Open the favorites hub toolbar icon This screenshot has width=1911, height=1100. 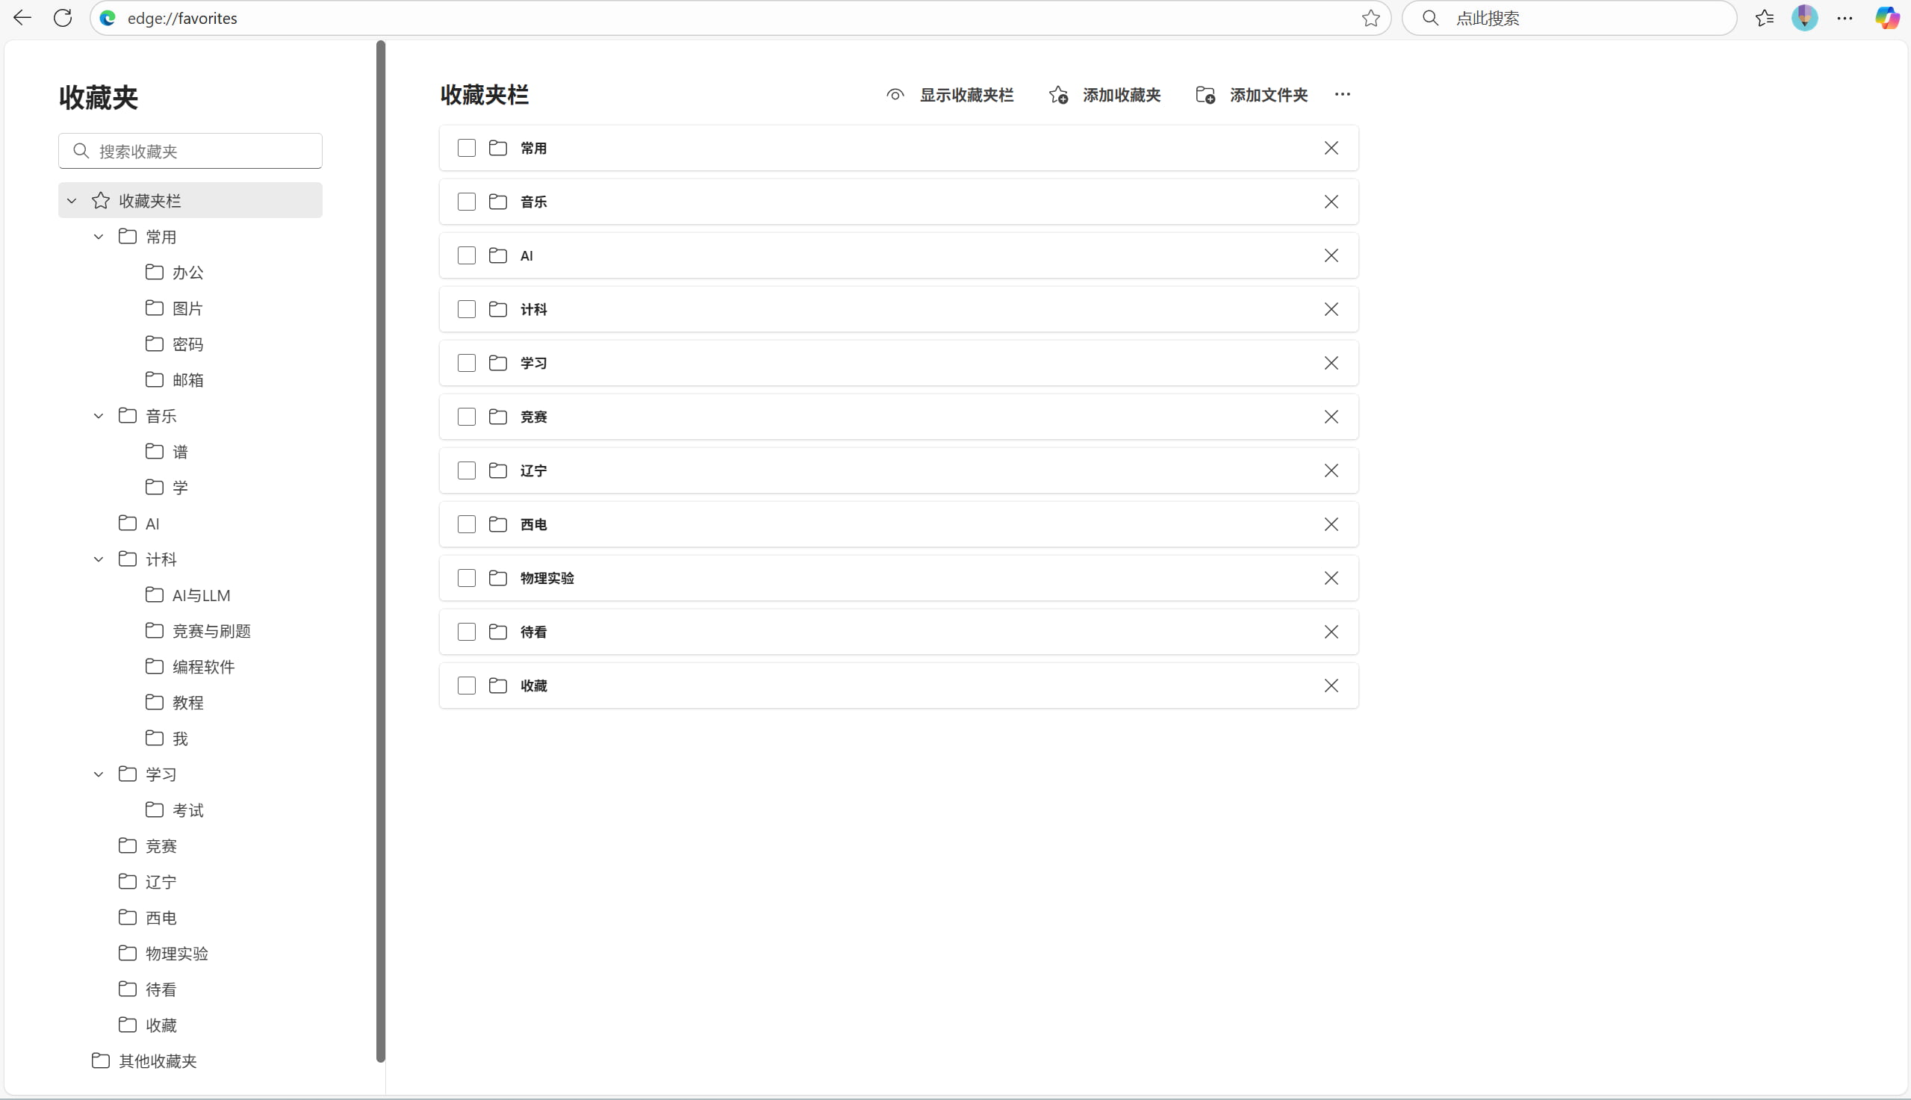[1764, 18]
